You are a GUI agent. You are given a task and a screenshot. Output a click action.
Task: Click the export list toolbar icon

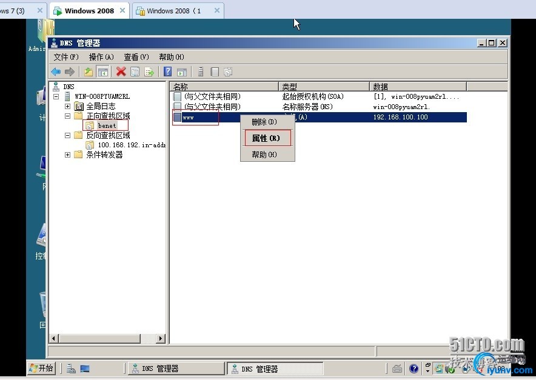click(x=149, y=72)
